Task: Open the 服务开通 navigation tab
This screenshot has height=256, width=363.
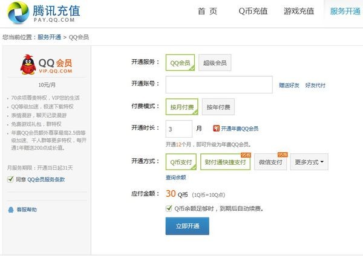Action: pos(345,11)
